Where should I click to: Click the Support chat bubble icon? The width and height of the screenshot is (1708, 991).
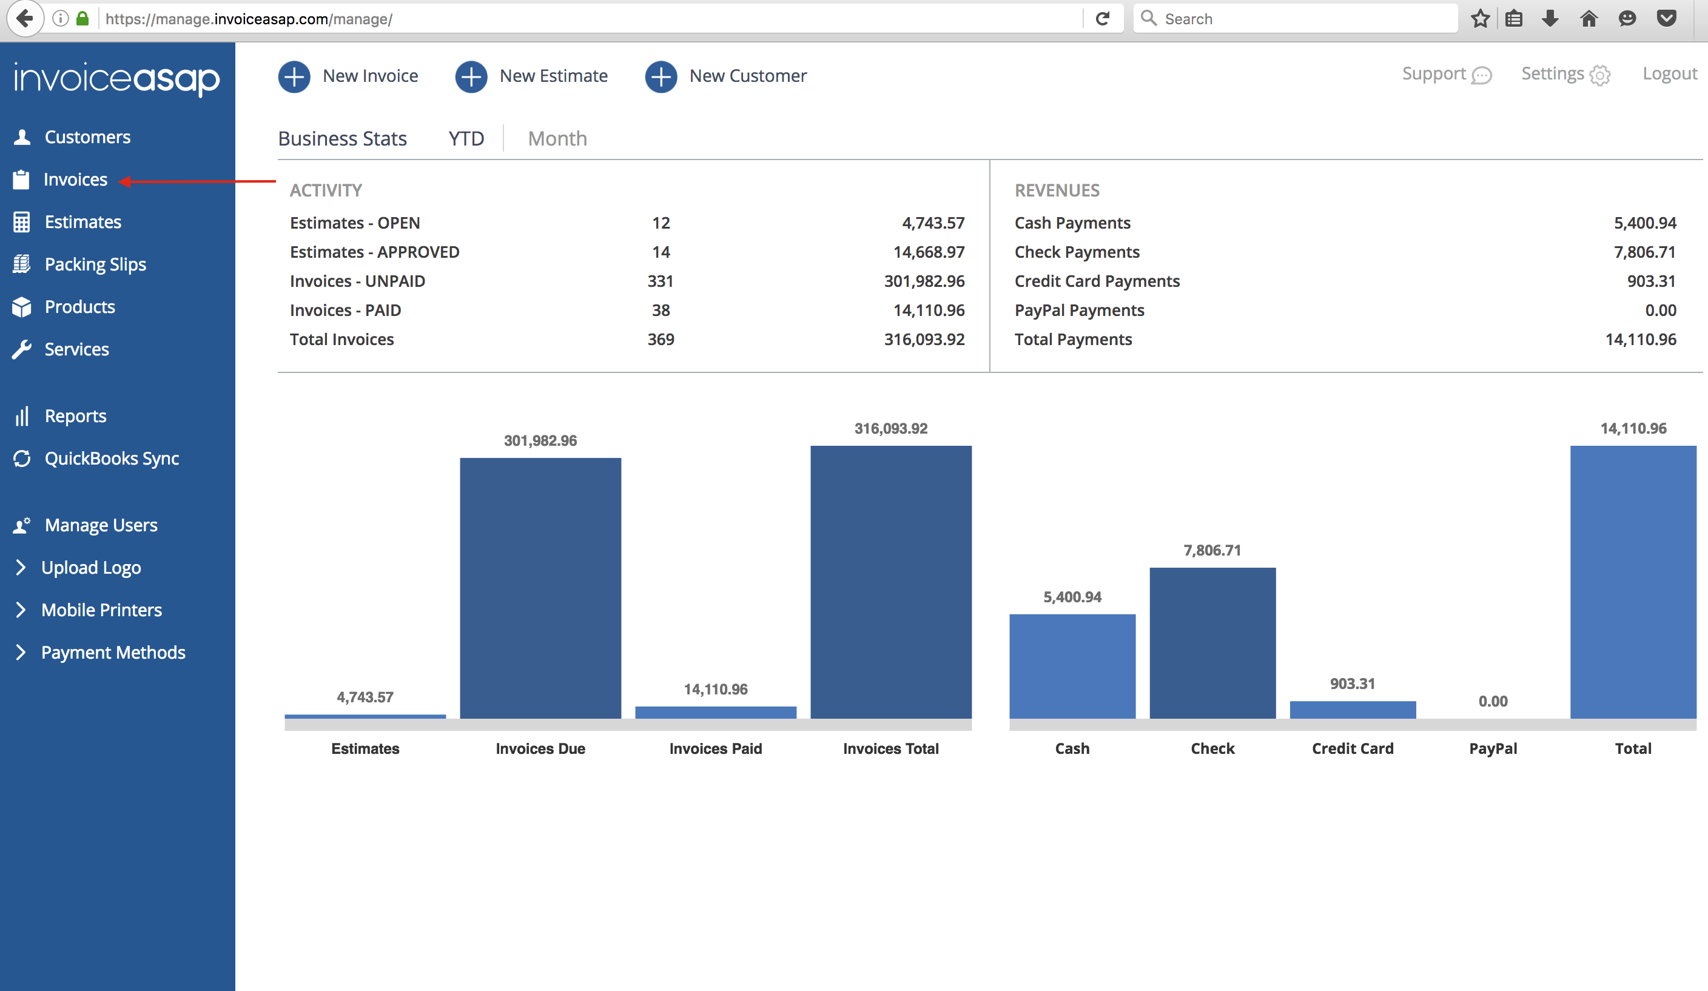click(1482, 75)
